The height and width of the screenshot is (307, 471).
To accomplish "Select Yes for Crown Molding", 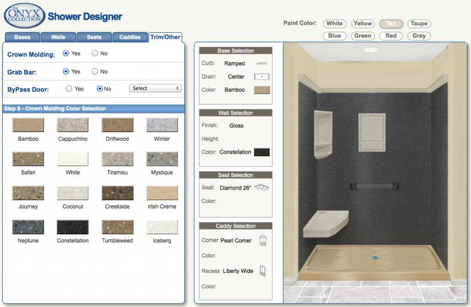I will tap(66, 53).
